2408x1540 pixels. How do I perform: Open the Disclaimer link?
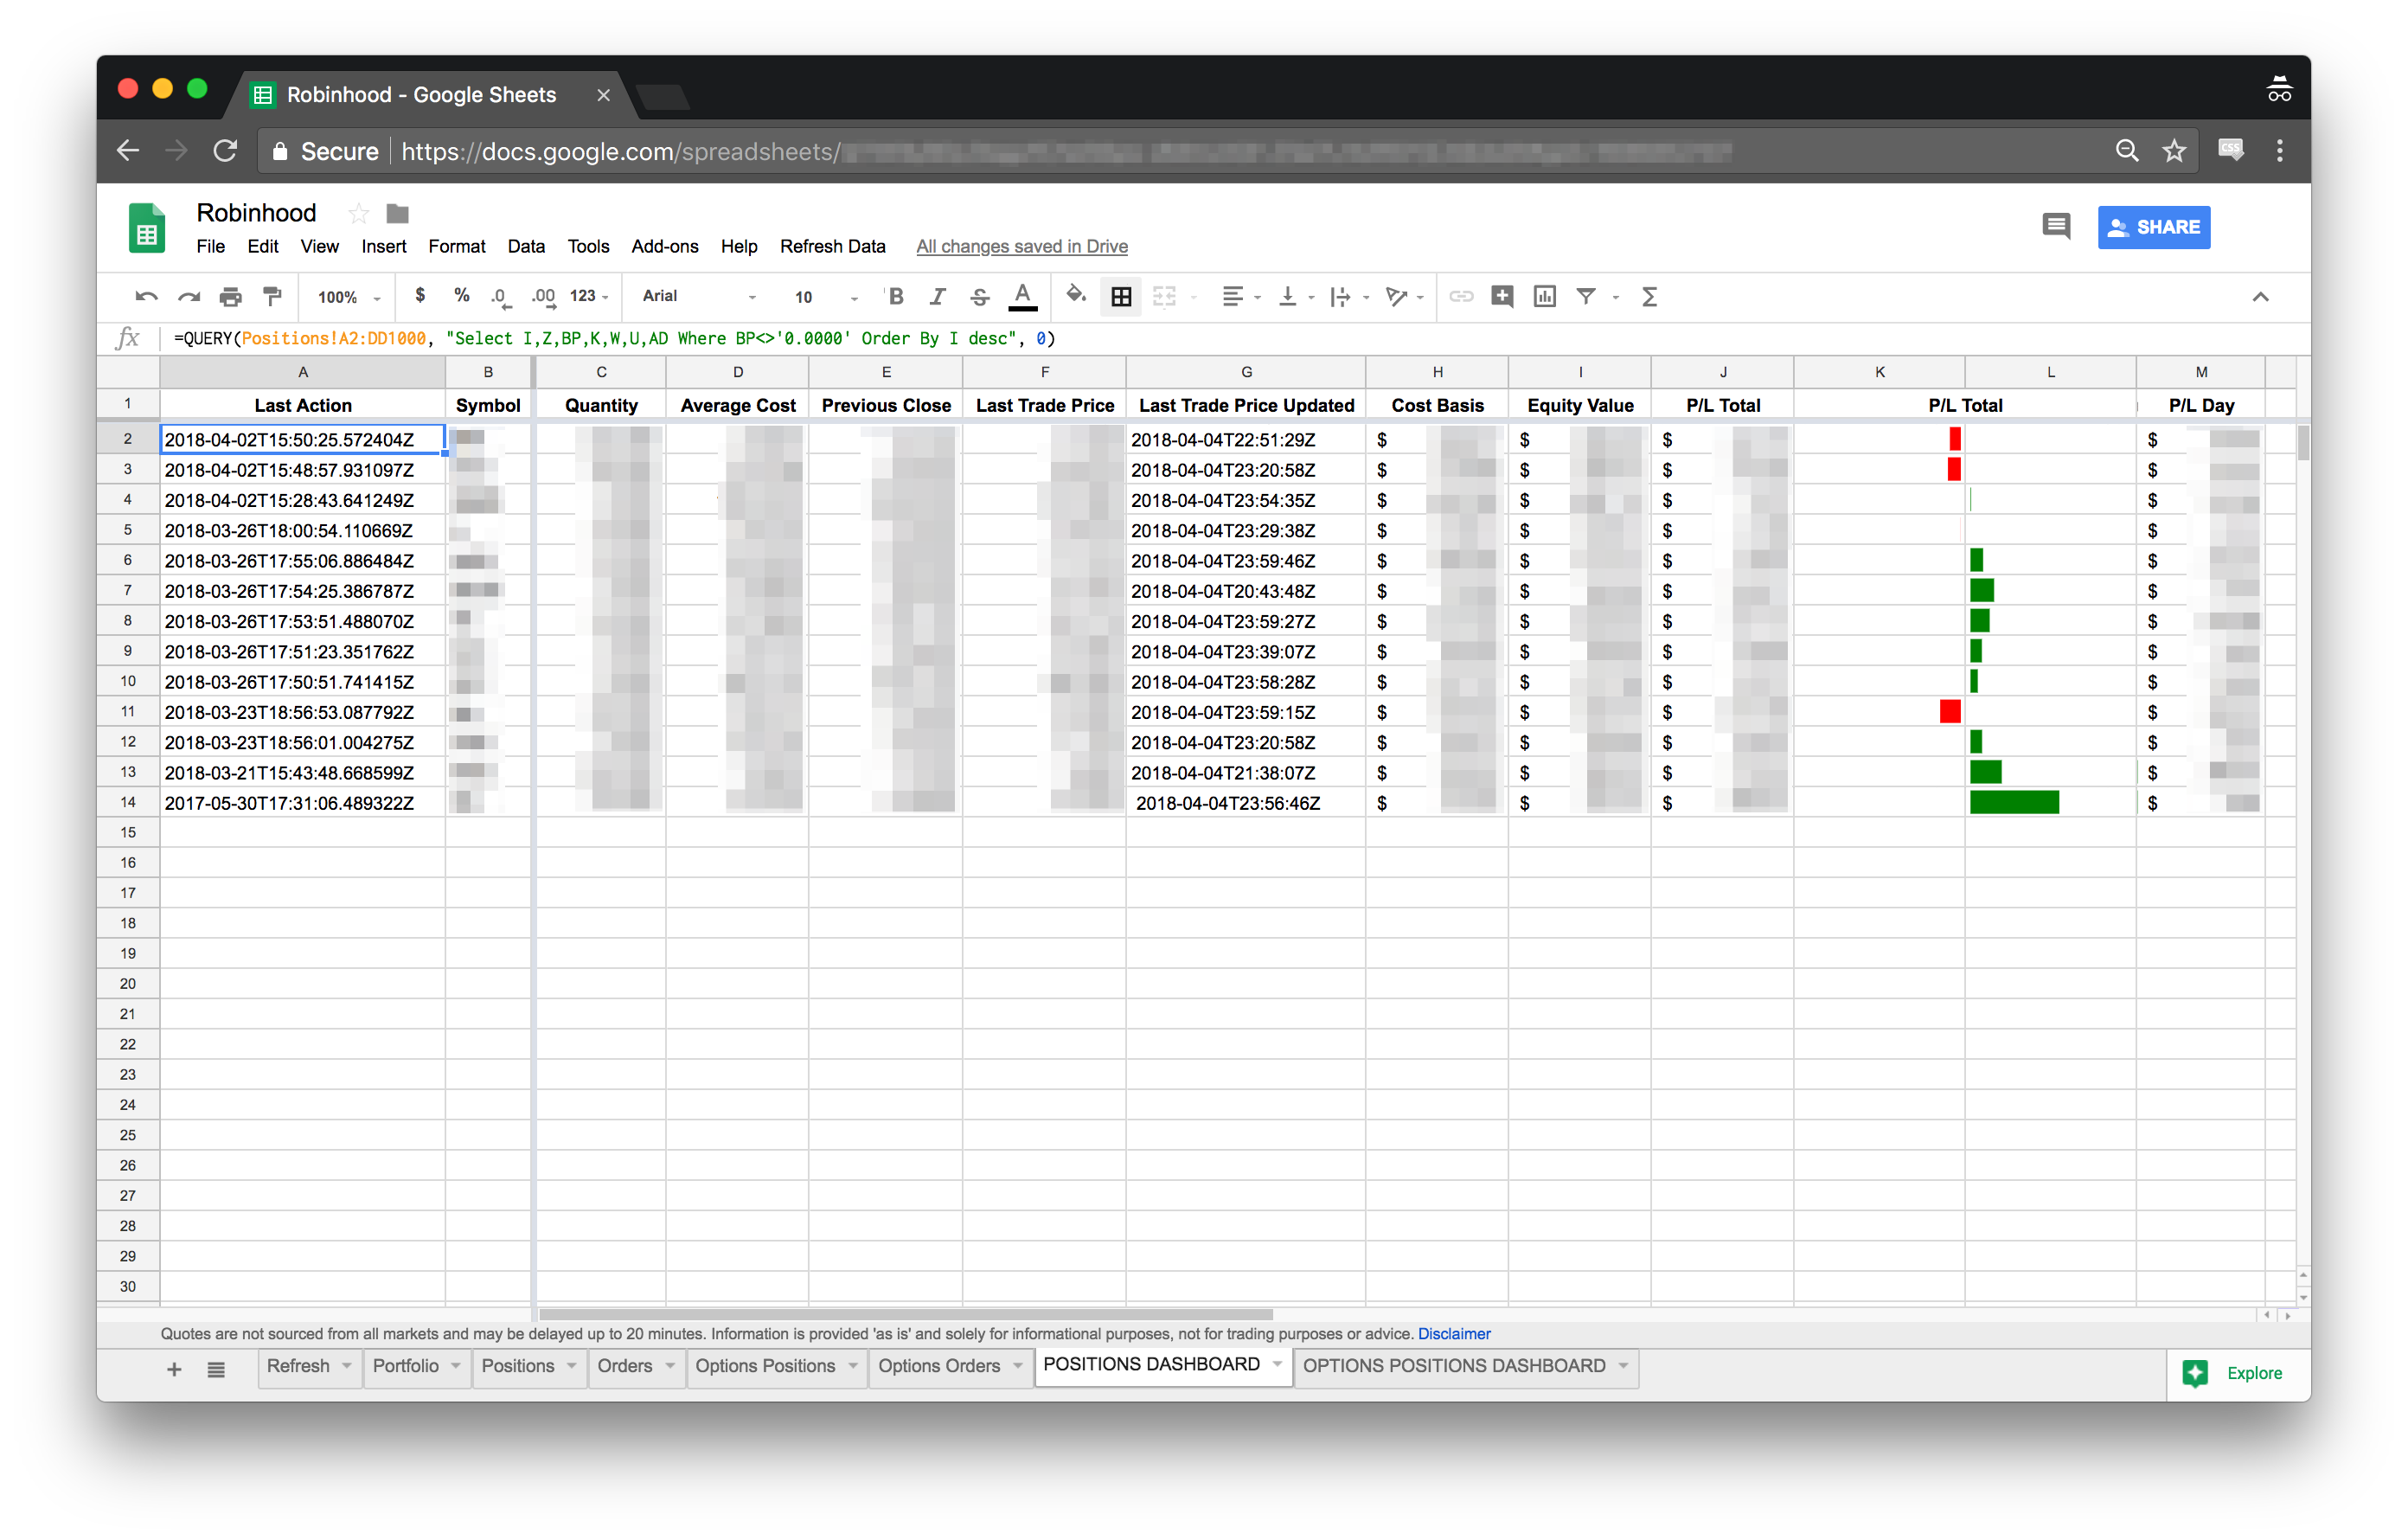[1453, 1334]
